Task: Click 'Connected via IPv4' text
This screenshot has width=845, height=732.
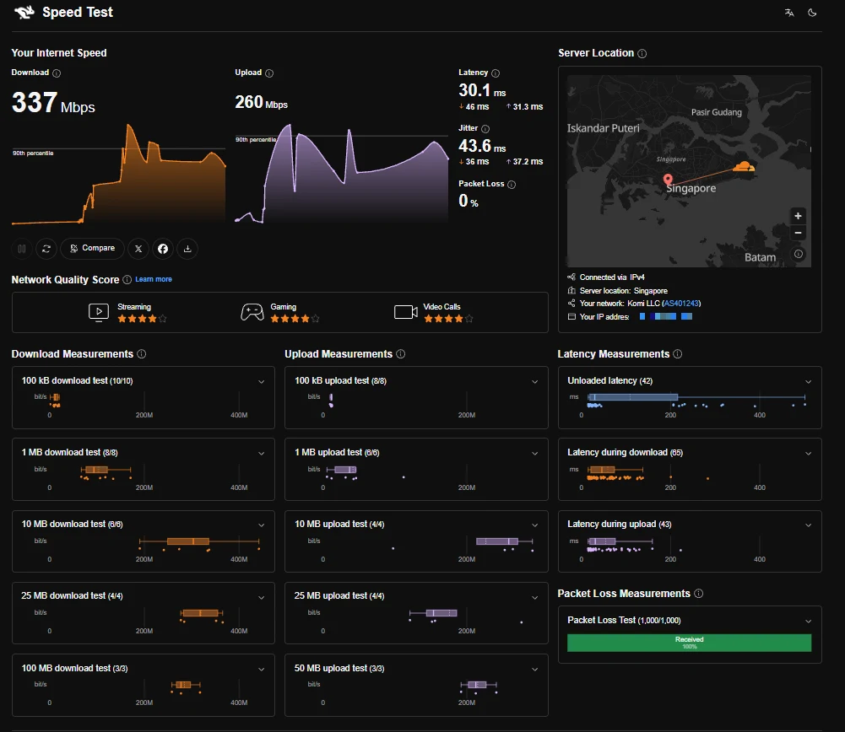Action: click(612, 277)
